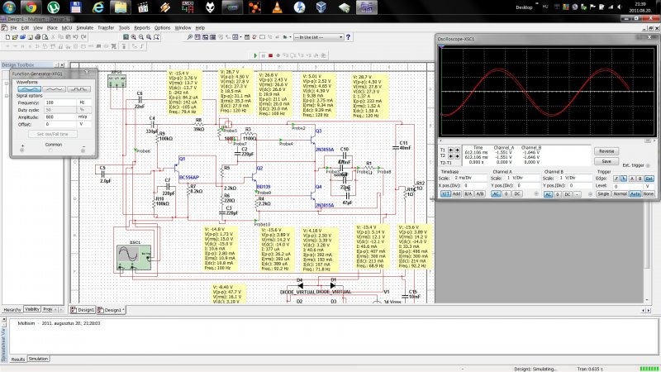Click the green Run simulation button
661x372 pixels.
click(x=257, y=55)
